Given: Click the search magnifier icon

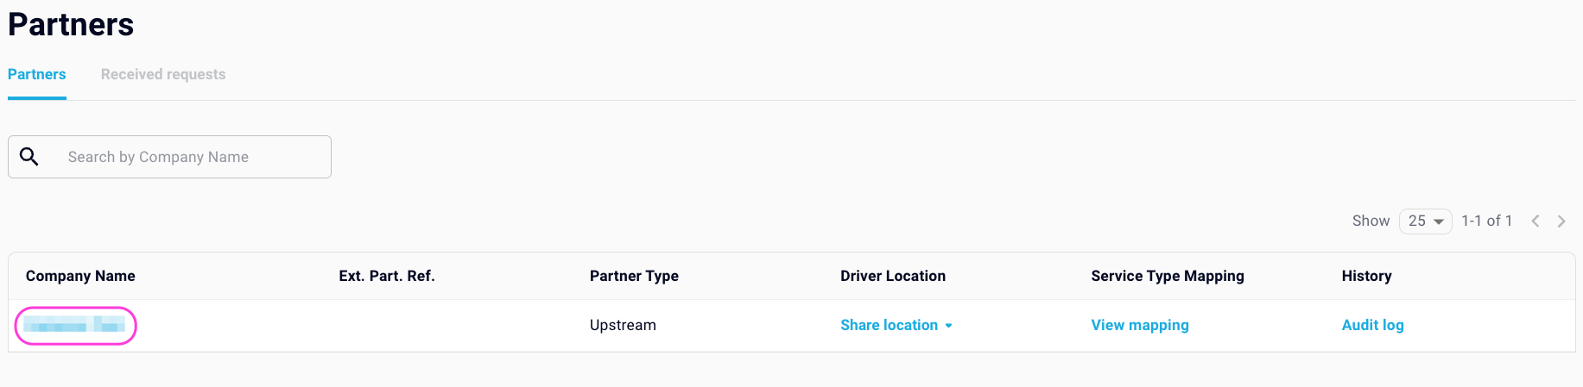Looking at the screenshot, I should coord(28,156).
